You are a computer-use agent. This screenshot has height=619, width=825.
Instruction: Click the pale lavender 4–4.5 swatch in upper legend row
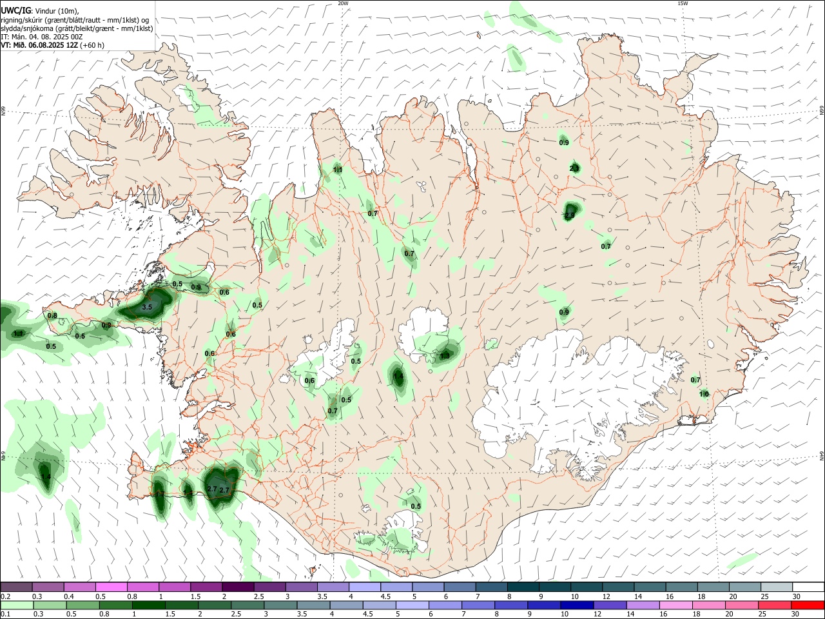[x=364, y=587]
